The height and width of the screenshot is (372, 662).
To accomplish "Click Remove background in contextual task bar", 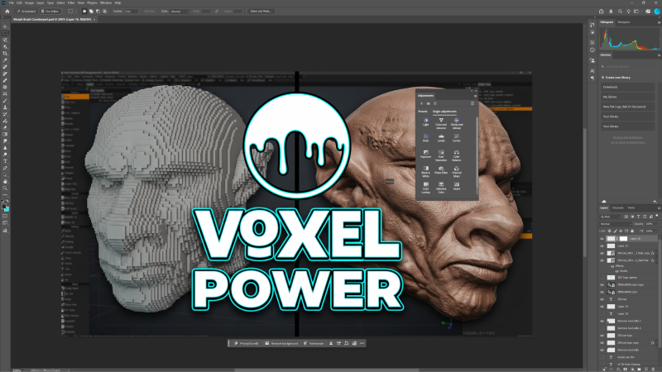I will (x=281, y=343).
